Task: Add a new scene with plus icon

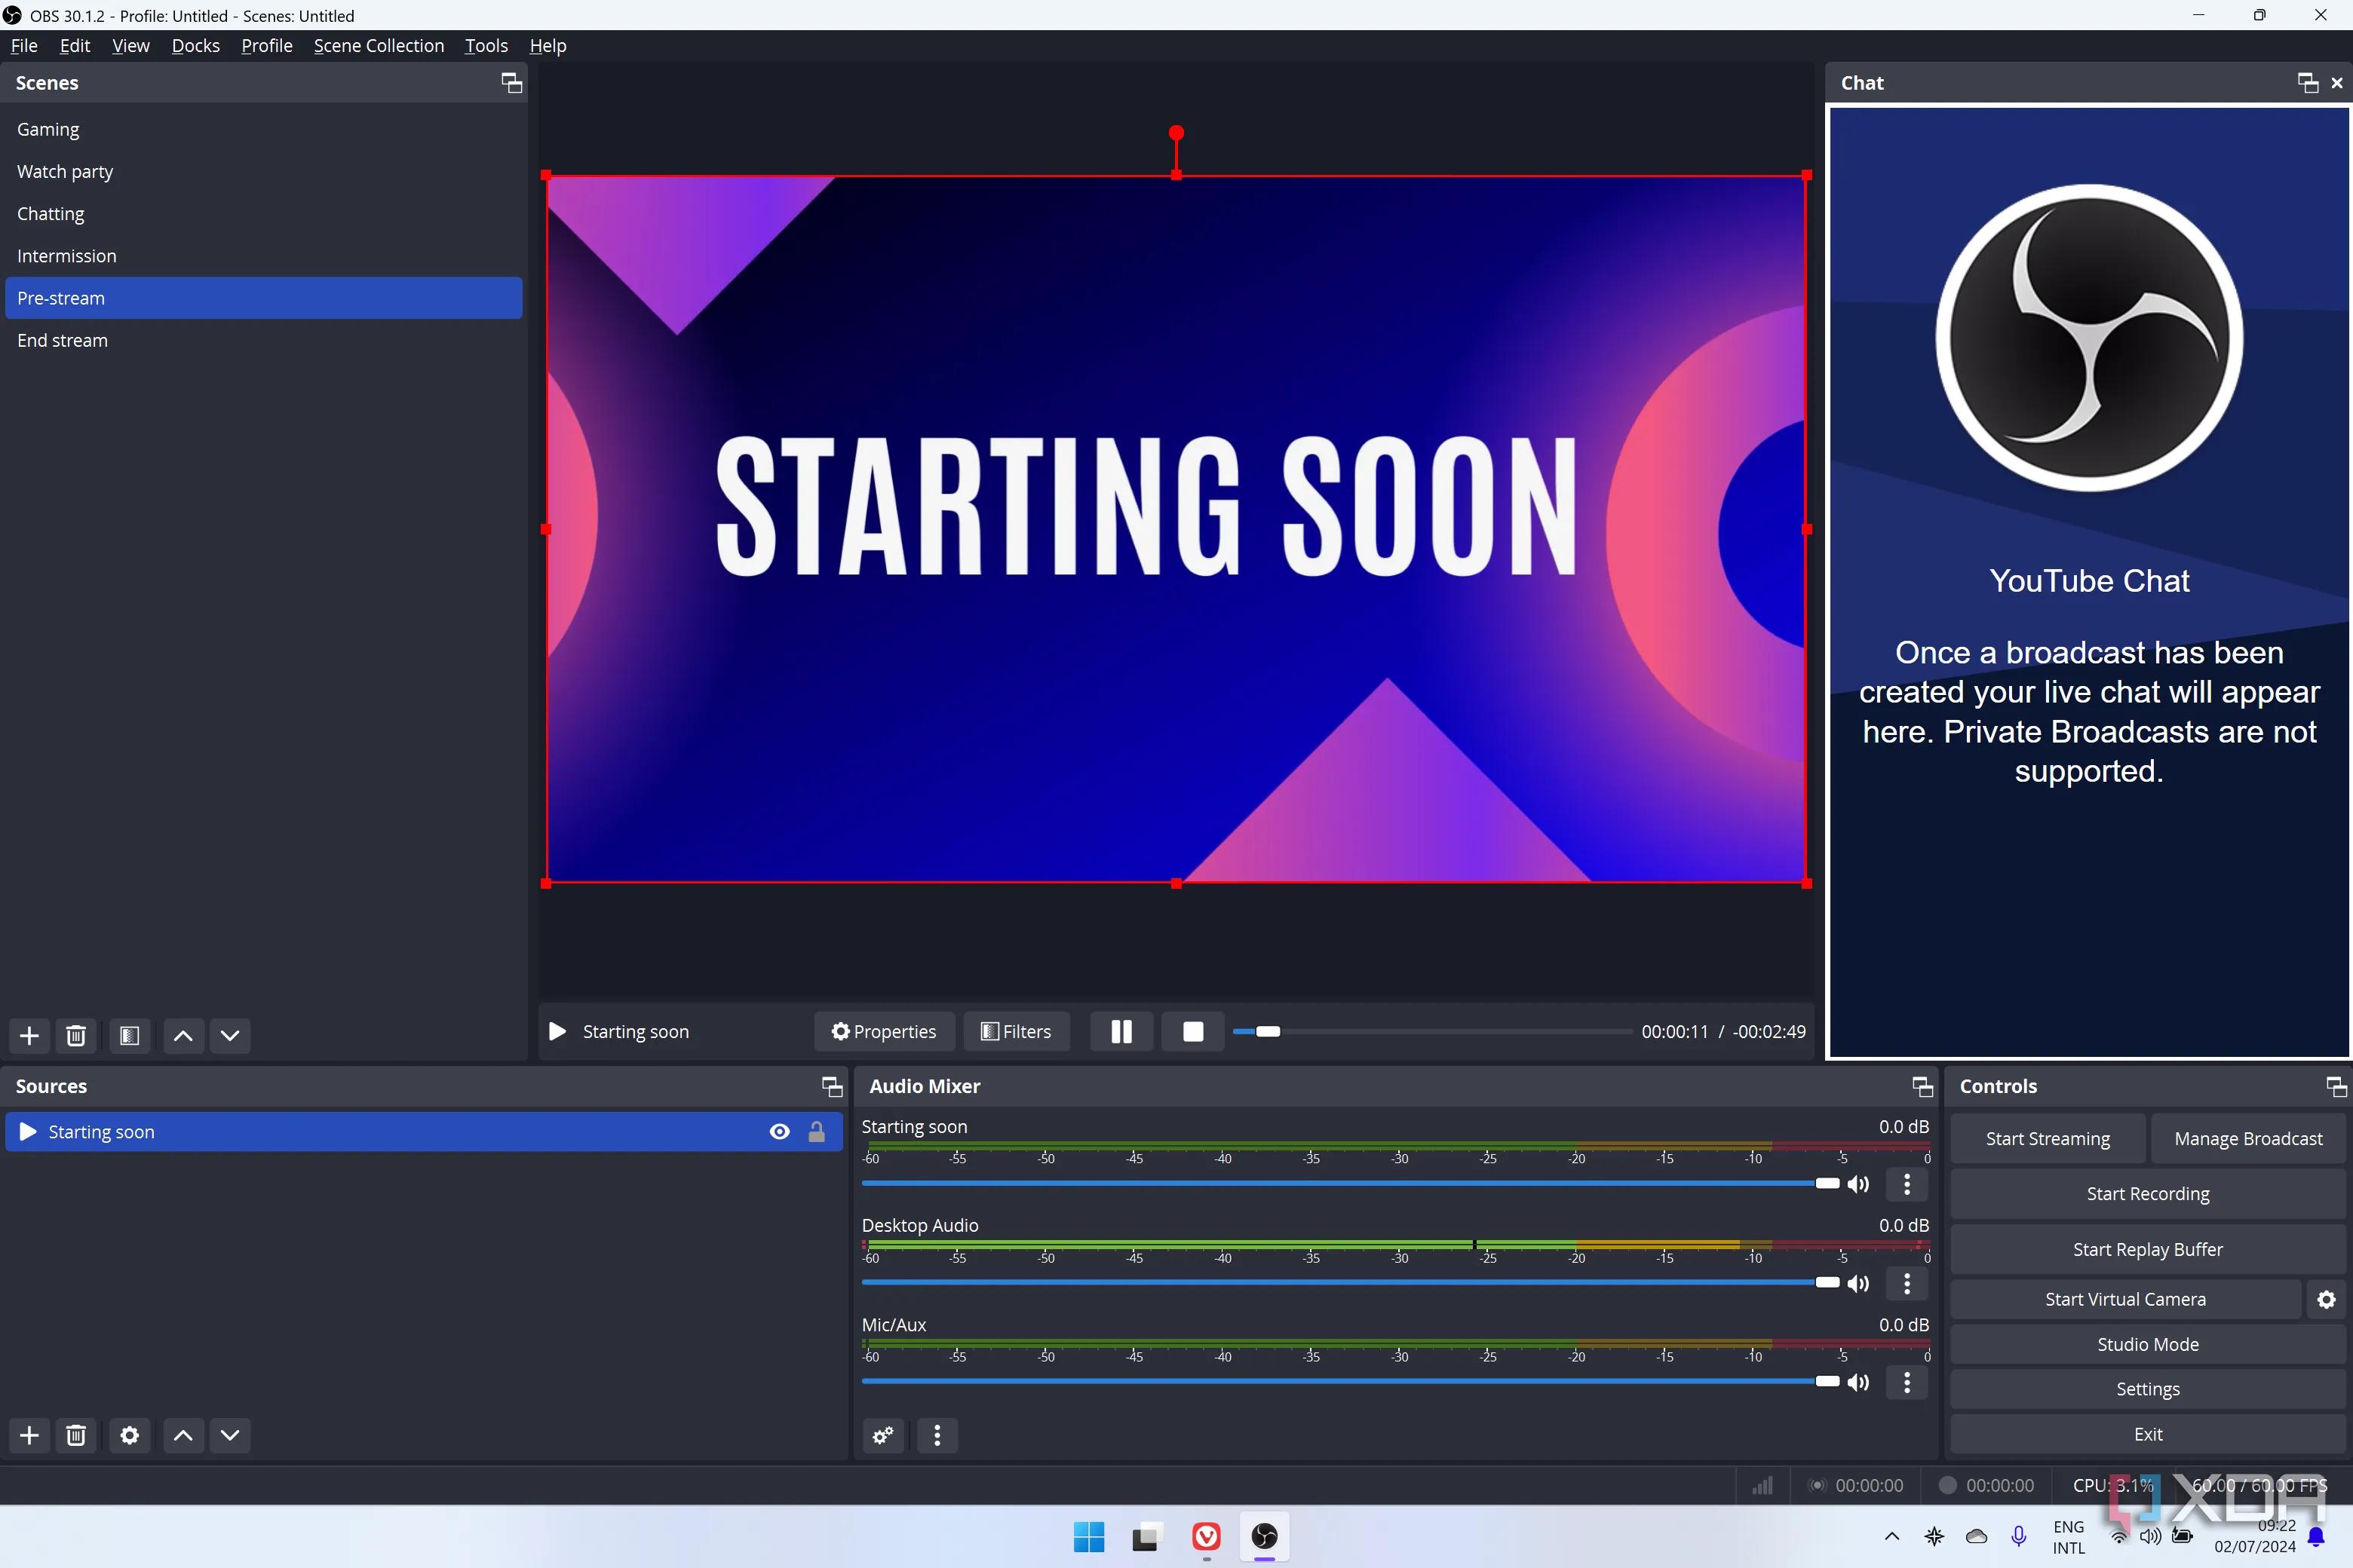Action: 29,1035
